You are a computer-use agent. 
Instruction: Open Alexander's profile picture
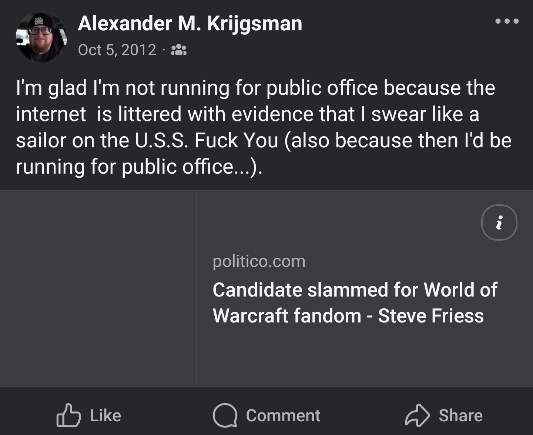point(41,37)
